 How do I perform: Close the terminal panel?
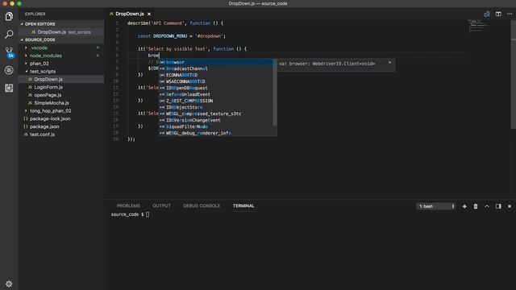point(510,206)
